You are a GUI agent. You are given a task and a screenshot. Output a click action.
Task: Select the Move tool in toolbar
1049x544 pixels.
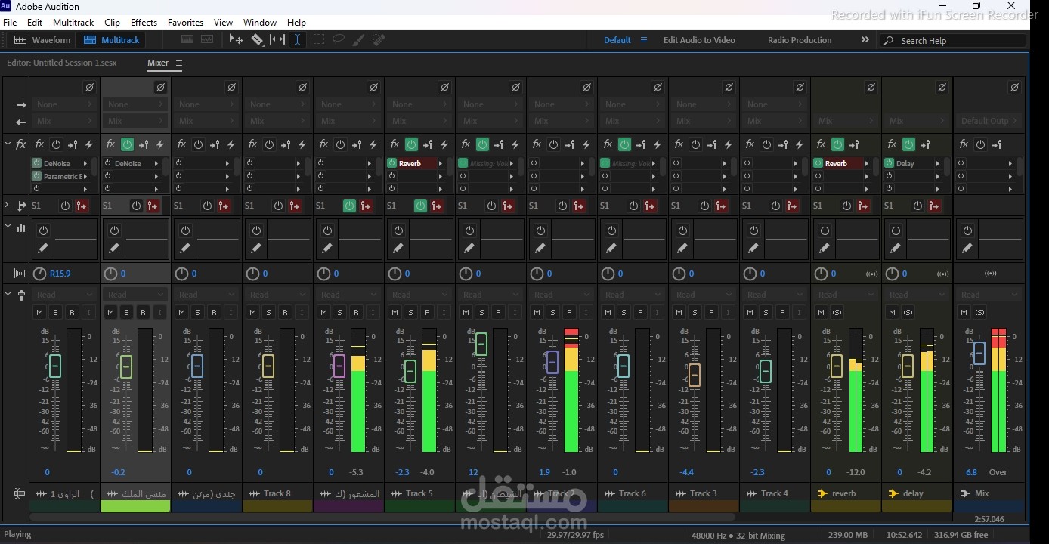(236, 40)
